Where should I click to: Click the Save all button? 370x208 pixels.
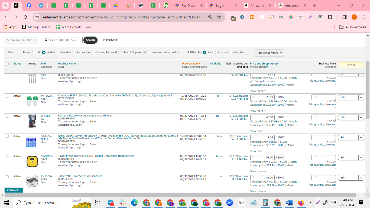click(351, 65)
